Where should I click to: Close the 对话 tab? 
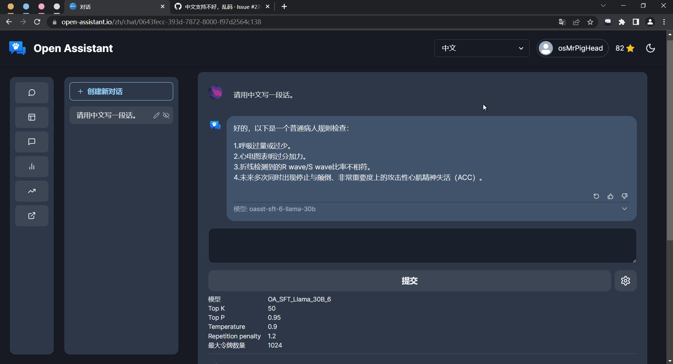coord(163,7)
